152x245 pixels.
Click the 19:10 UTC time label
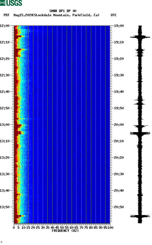coord(119,42)
